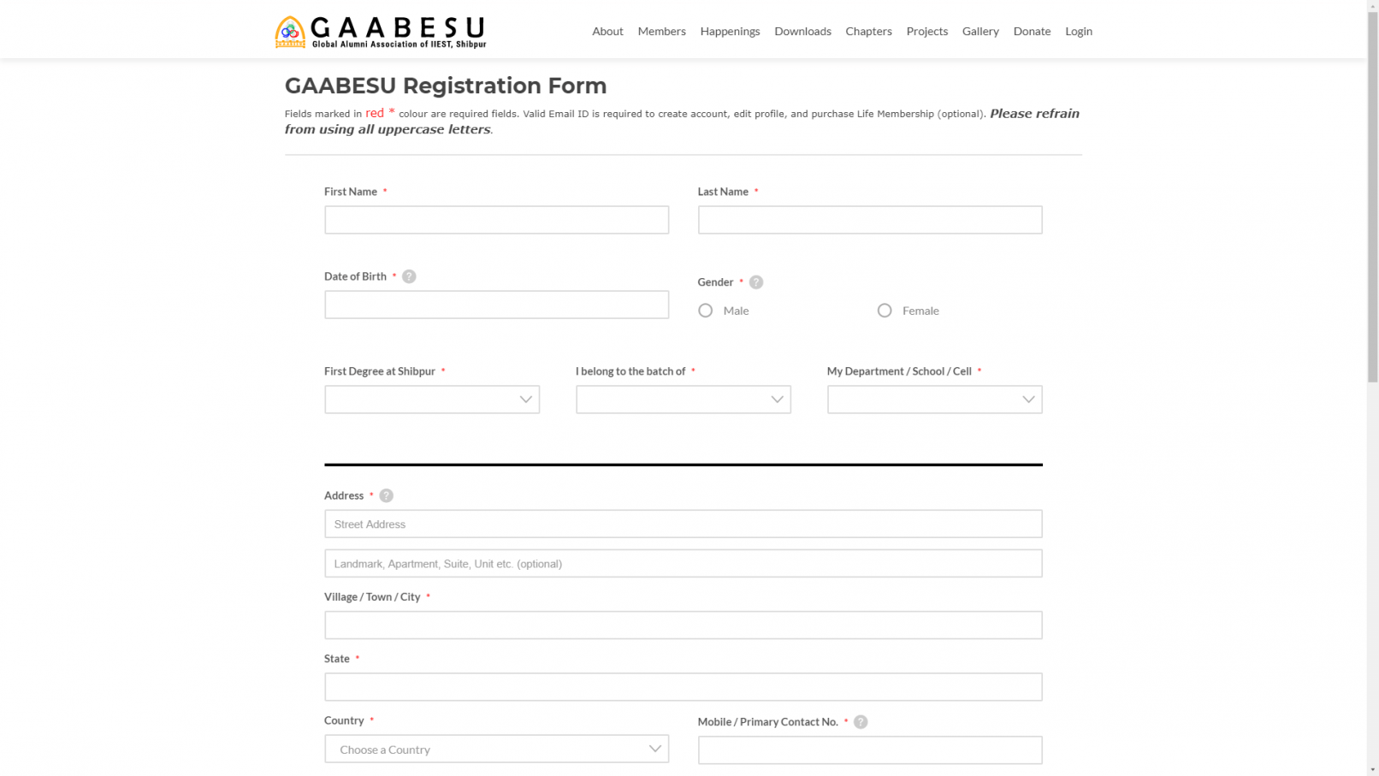Select the Female gender radio button

click(x=885, y=311)
